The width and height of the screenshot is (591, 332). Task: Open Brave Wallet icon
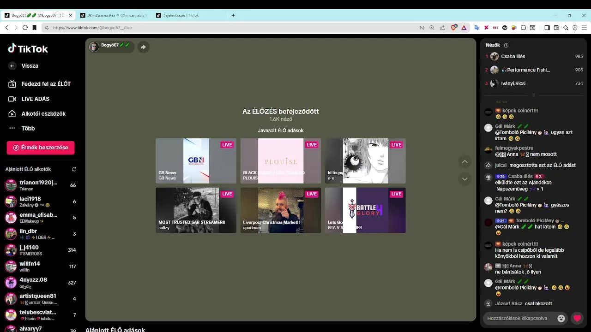[x=556, y=28]
